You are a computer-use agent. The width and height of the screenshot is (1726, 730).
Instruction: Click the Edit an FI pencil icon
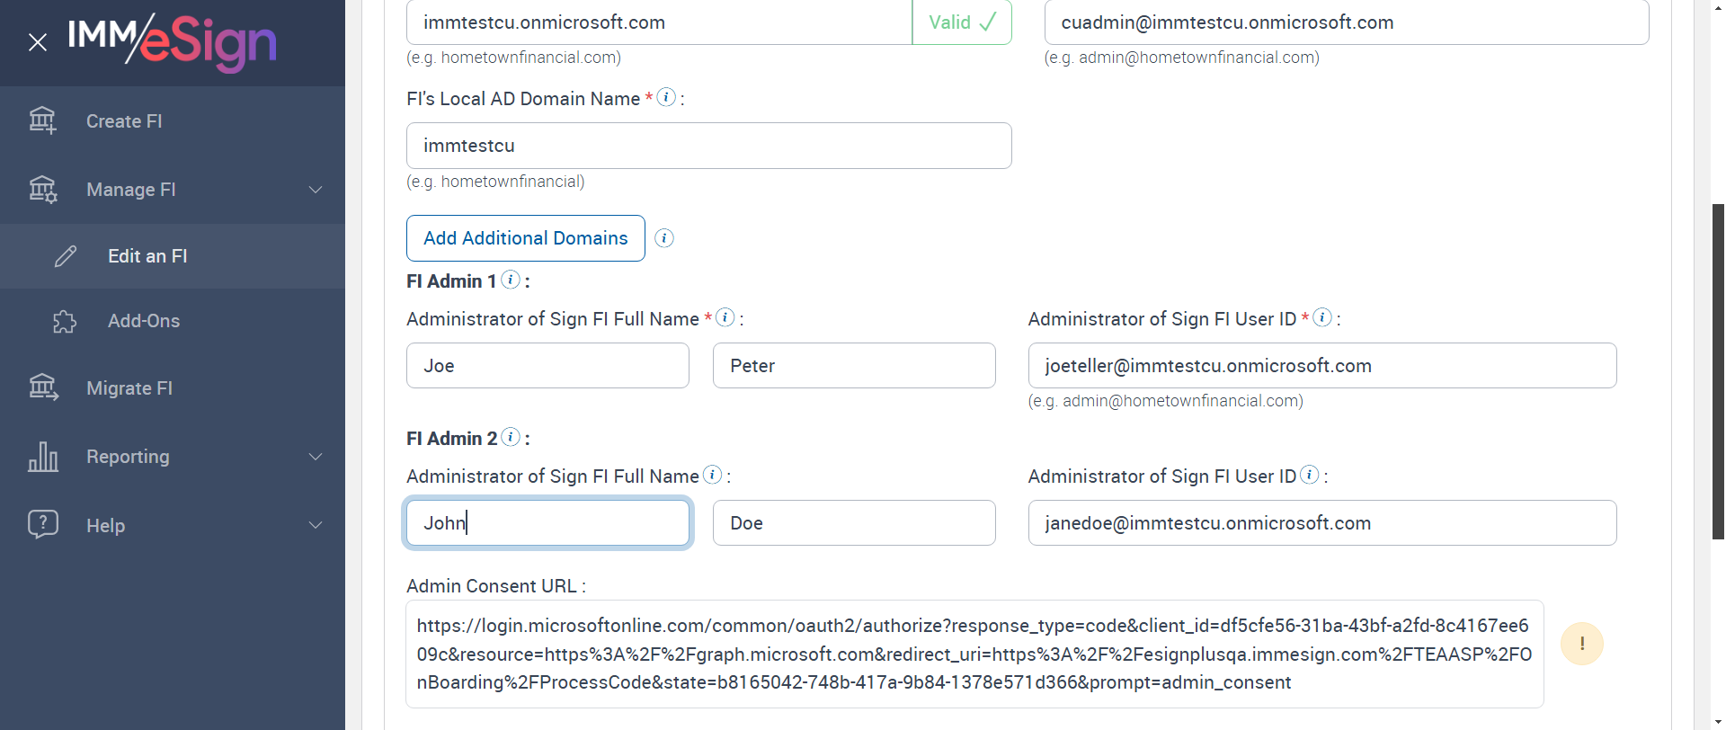coord(66,256)
